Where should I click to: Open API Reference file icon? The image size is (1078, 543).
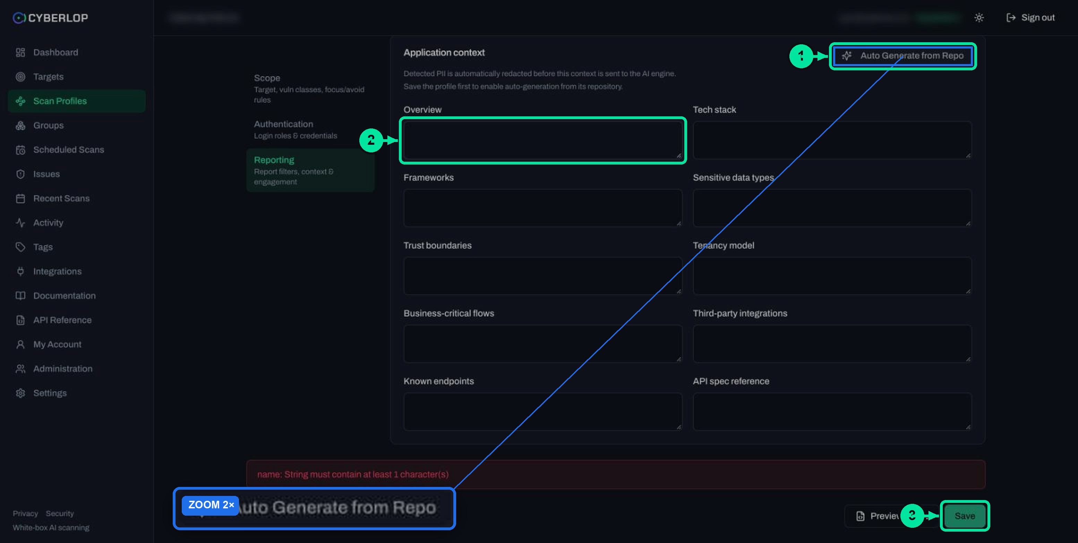point(20,320)
